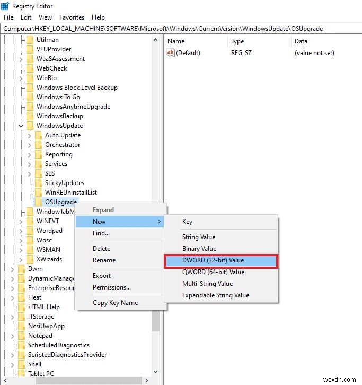Collapse the WindowsUpdate key

click(x=21, y=126)
